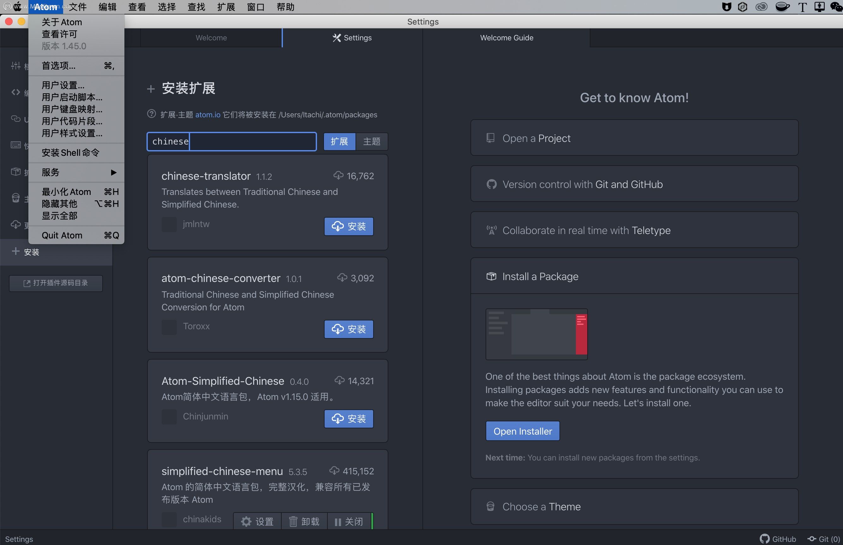Screen dimensions: 843x545
Task: Expand Open a Project card
Action: (x=634, y=138)
